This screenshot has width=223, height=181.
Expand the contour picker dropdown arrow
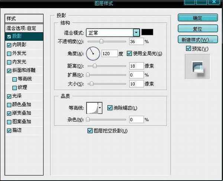pyautogui.click(x=100, y=108)
